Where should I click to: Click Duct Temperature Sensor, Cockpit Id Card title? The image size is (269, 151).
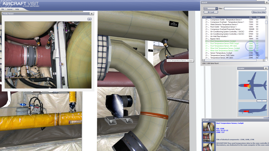[x=230, y=123]
